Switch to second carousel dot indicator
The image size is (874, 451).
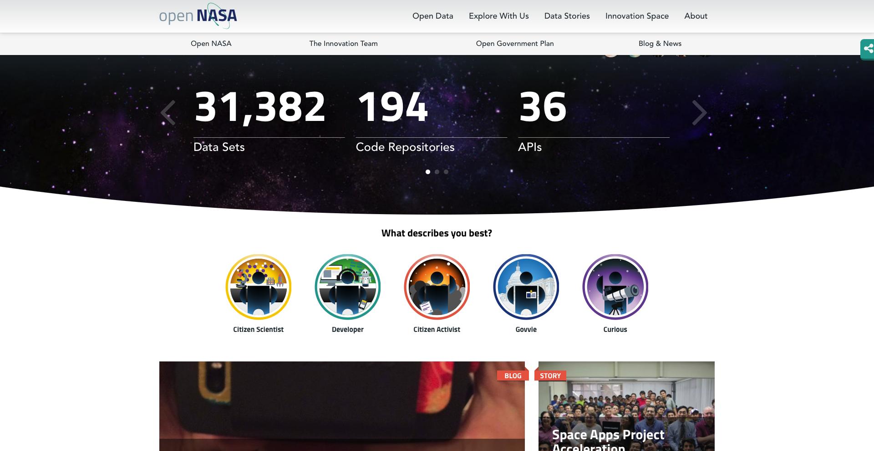[x=437, y=172]
